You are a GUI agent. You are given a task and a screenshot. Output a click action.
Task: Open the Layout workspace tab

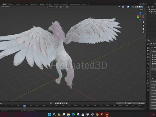[5, 4]
